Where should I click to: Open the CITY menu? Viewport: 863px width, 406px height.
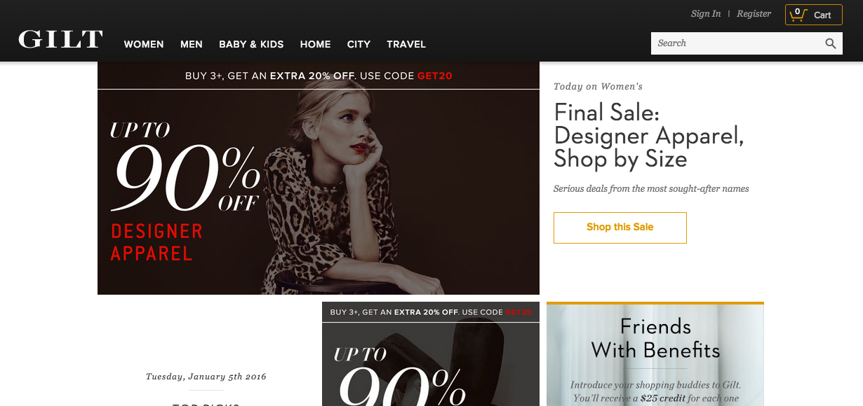coord(359,44)
